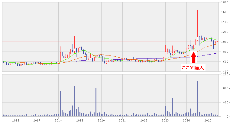Image resolution: width=233 pixels, height=123 pixels.
Task: Click the 1800 price axis label
Action: [225, 2]
